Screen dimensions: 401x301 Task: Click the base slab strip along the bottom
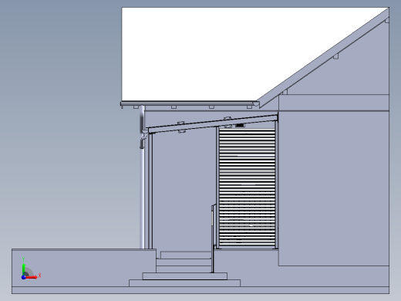[200, 290]
